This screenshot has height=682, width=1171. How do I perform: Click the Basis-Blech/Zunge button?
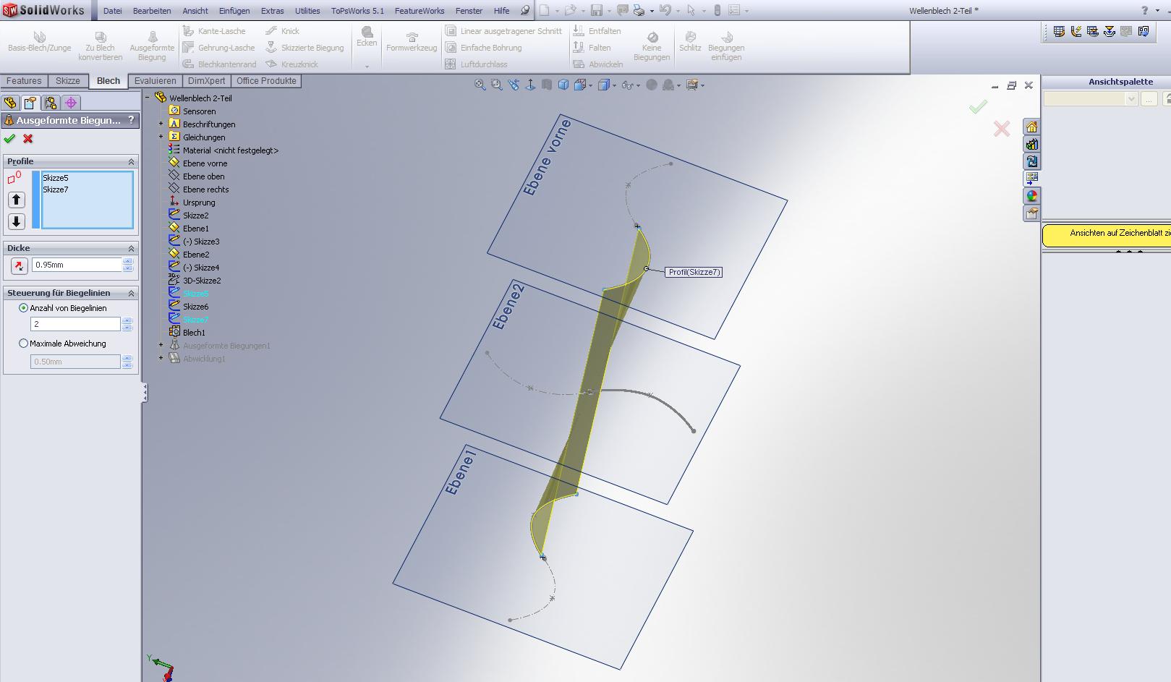pyautogui.click(x=40, y=42)
